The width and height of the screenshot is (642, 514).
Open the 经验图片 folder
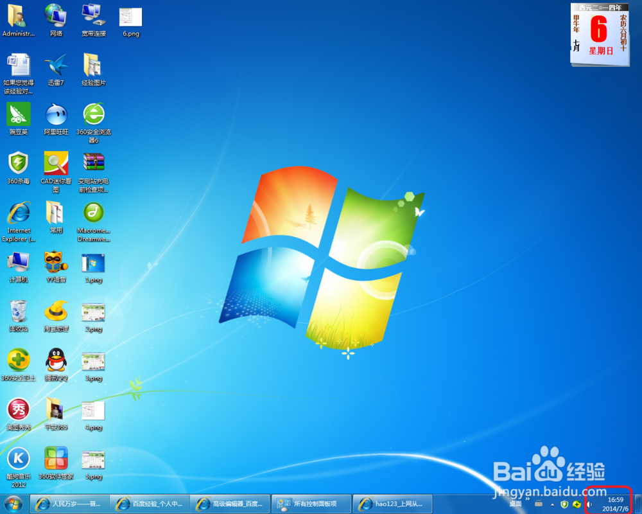94,69
